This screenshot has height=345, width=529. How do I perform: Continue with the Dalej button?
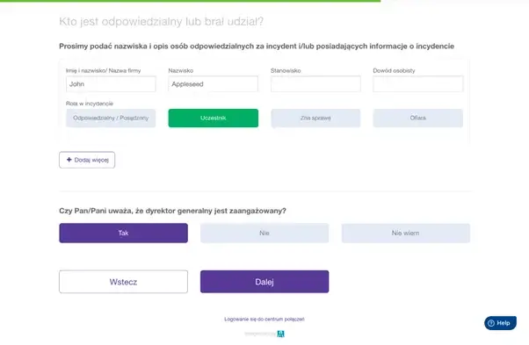pos(264,282)
